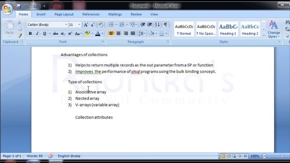Open the font size dropdown
The height and width of the screenshot is (163, 290).
(79, 24)
